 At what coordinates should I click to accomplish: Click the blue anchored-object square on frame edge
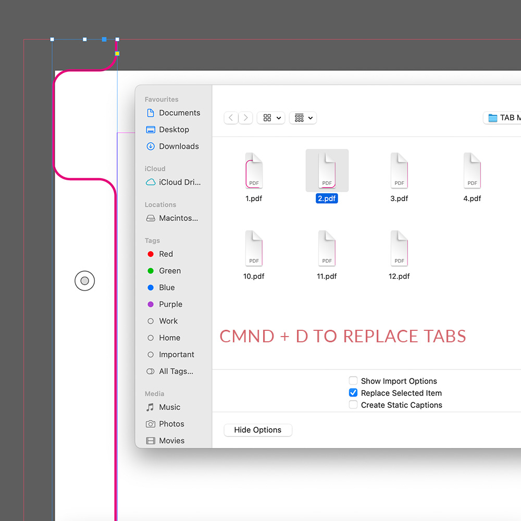[104, 39]
